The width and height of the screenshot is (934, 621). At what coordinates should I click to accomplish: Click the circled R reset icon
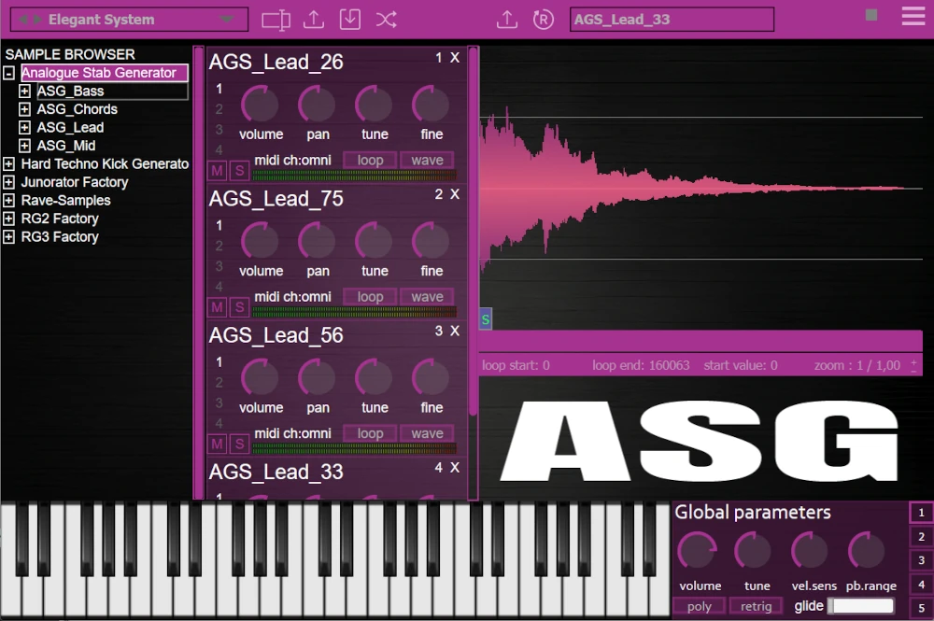point(543,20)
